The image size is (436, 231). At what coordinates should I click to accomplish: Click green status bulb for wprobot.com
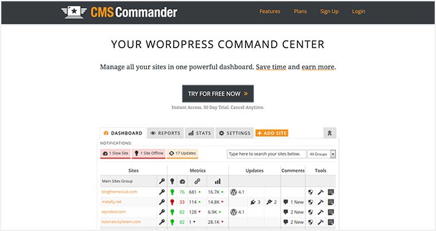click(172, 212)
